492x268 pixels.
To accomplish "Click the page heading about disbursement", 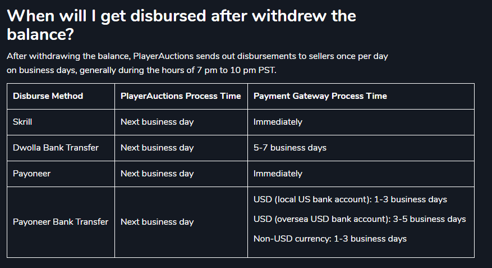I will (x=181, y=25).
